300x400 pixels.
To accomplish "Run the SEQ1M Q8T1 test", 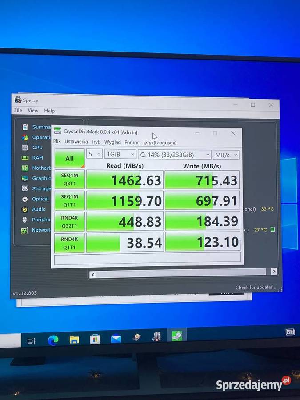I will point(69,179).
